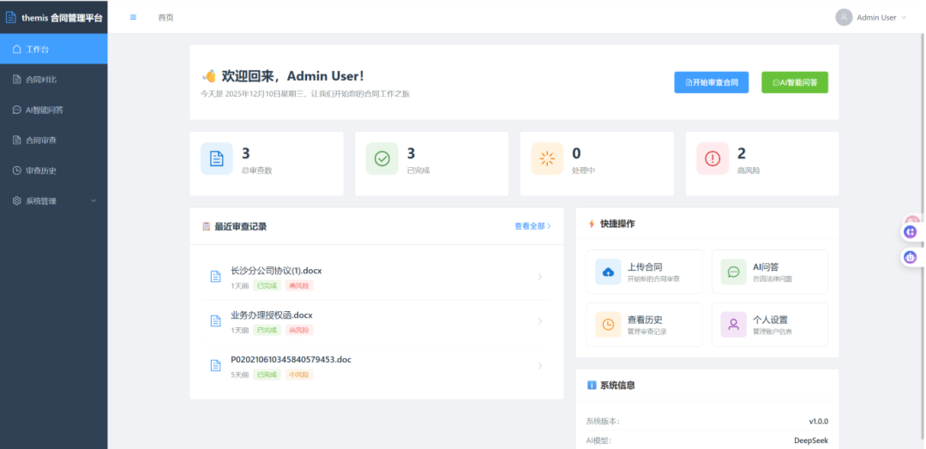Screen dimensions: 926x449
Task: Open 合同审查 in the sidebar
Action: coord(54,140)
